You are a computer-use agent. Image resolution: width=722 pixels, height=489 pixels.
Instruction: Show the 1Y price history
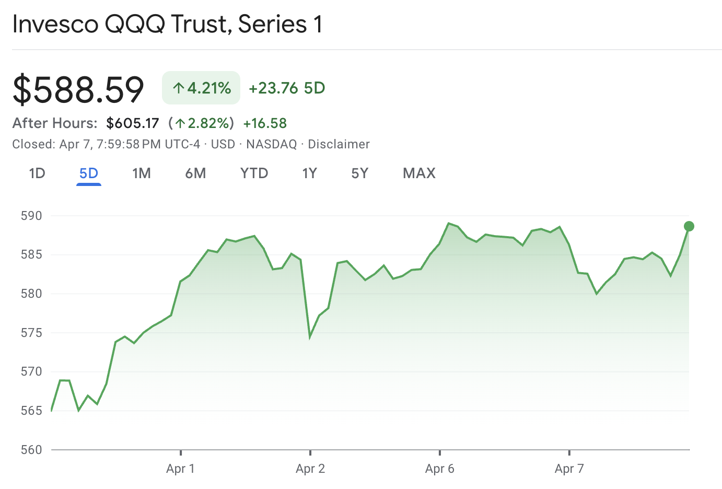[x=310, y=173]
